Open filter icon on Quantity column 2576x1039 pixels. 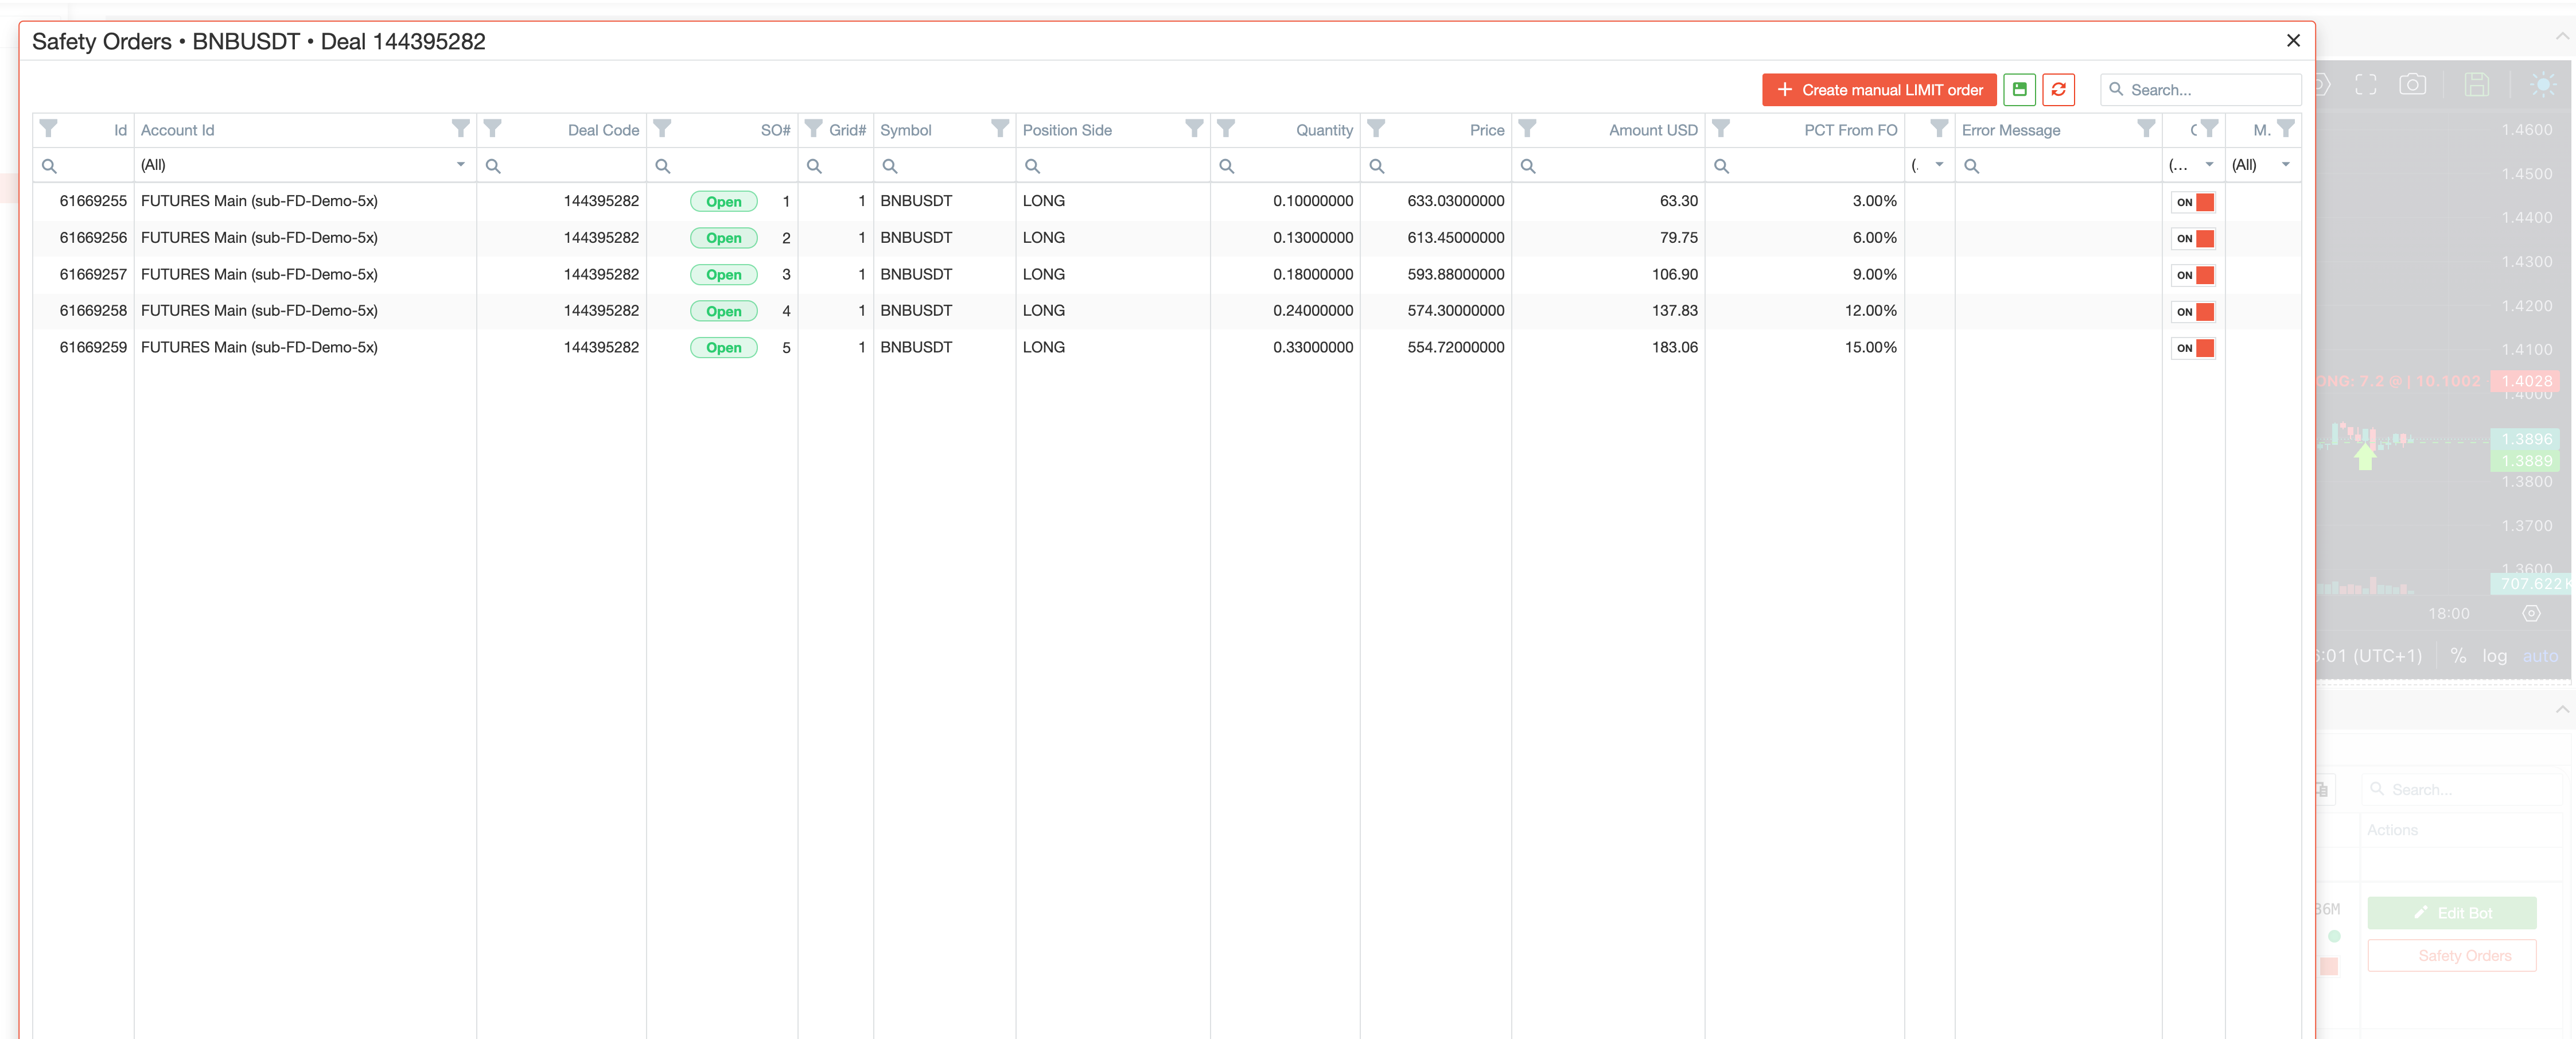[1226, 129]
